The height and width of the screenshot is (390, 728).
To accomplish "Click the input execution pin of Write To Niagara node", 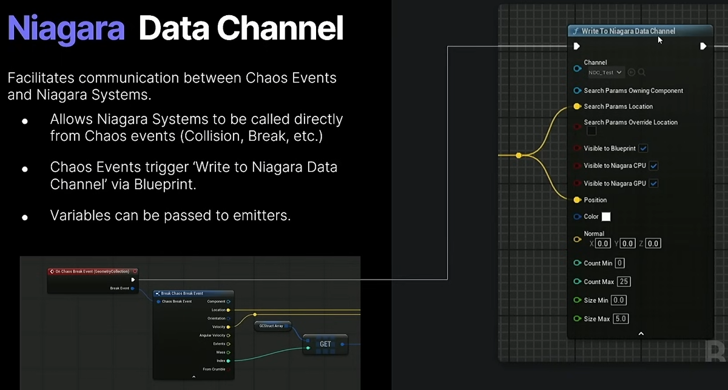I will point(577,46).
